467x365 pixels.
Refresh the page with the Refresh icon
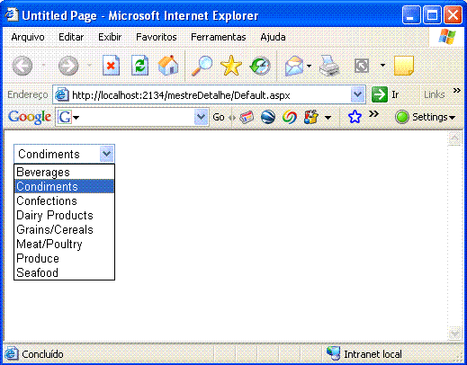139,66
